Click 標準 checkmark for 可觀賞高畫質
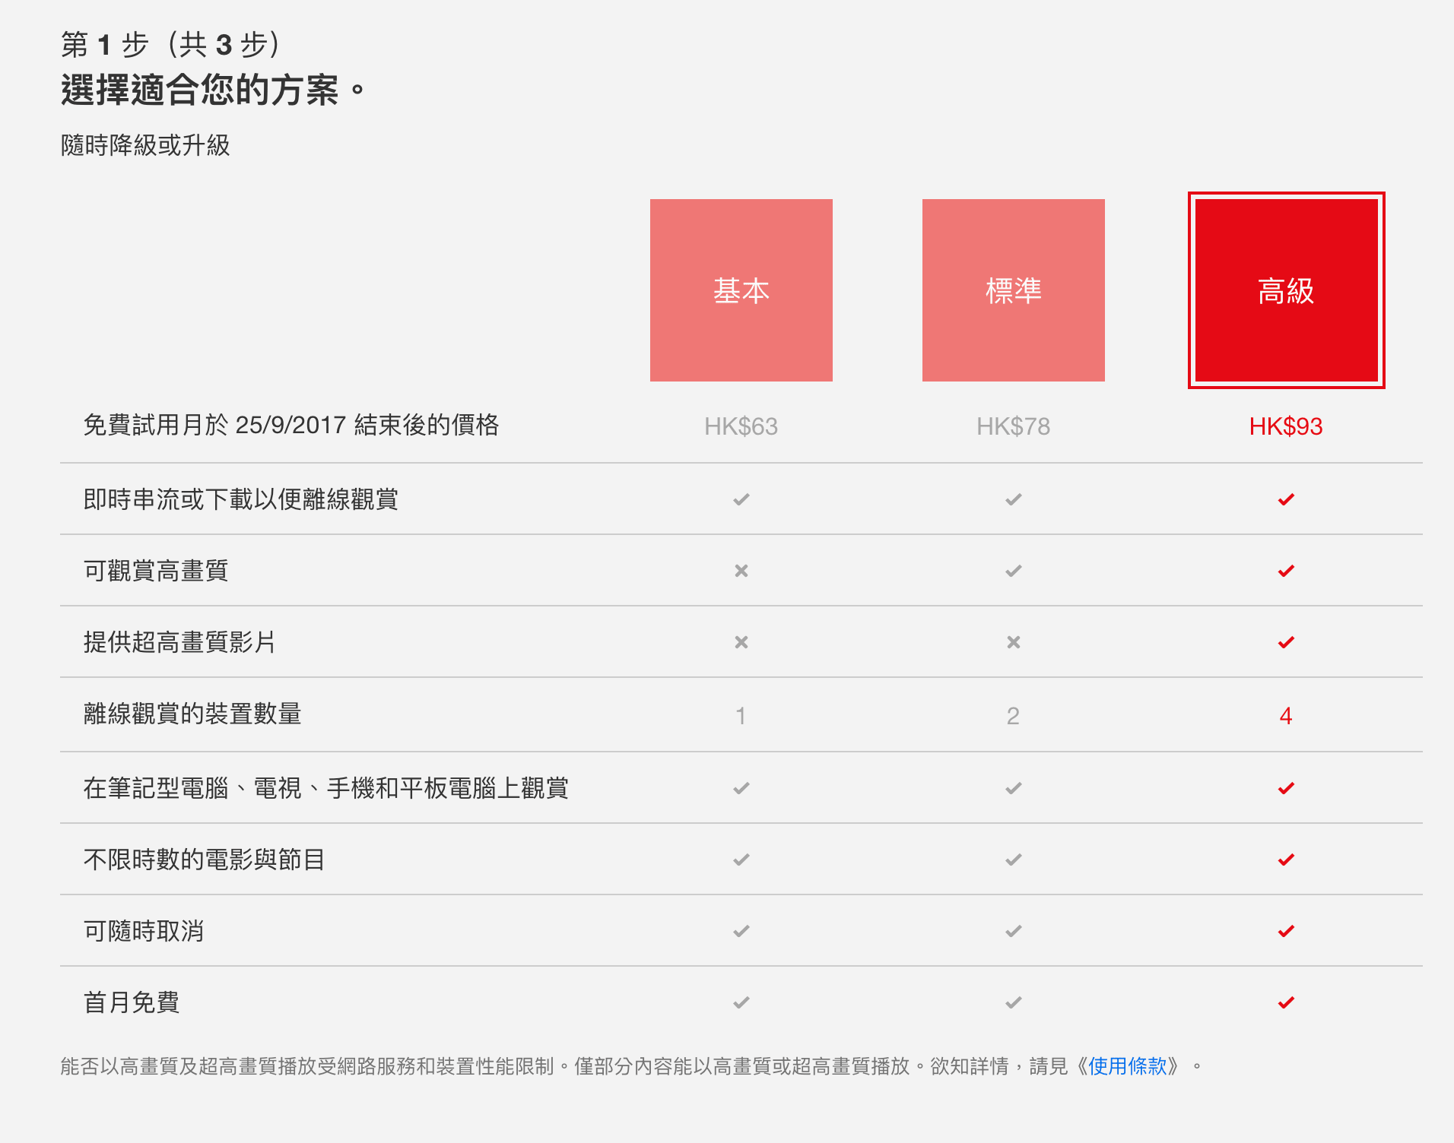 pos(1013,571)
